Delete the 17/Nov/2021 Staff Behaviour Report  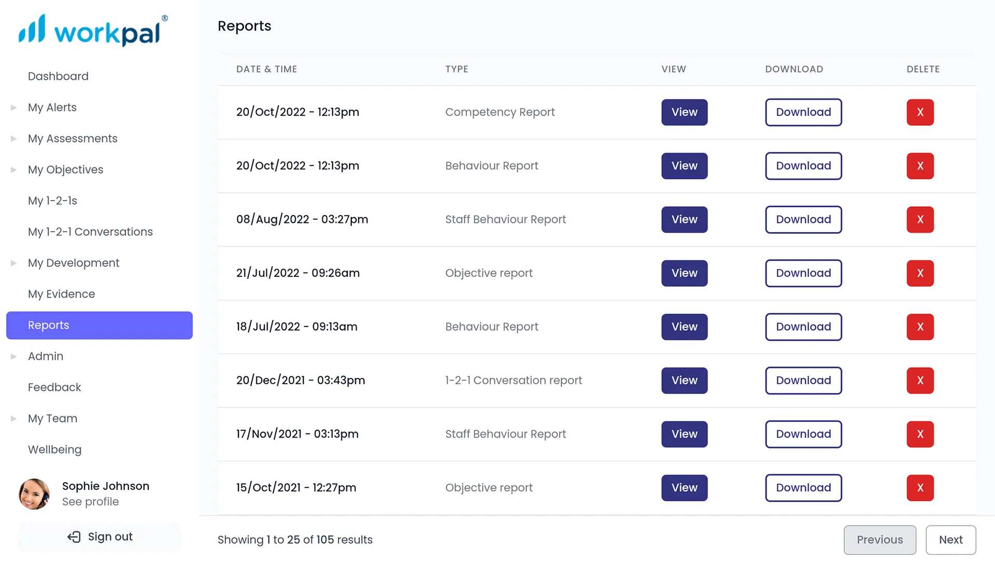[x=919, y=434]
